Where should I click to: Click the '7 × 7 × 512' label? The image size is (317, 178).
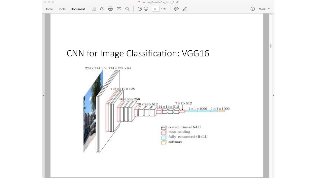tap(184, 103)
